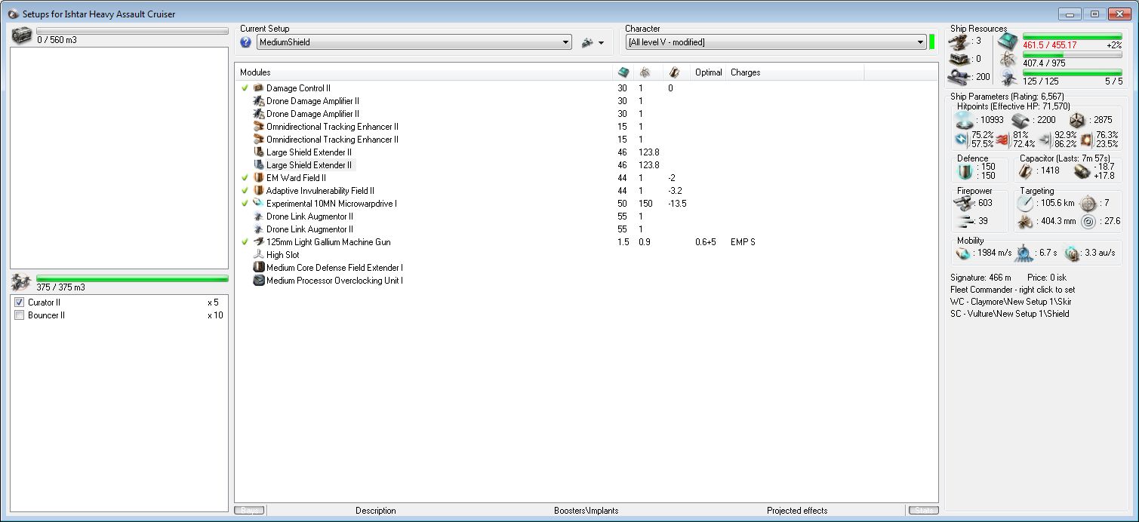This screenshot has height=522, width=1139.
Task: Click the drone bandwidth icon beside 125 / 125
Action: 1008,76
